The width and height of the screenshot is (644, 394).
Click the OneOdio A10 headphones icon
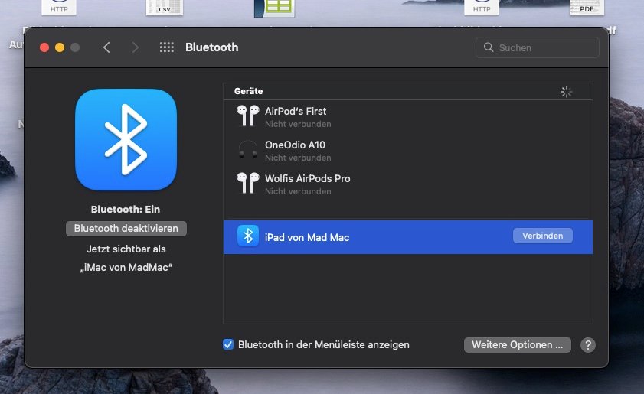[247, 150]
